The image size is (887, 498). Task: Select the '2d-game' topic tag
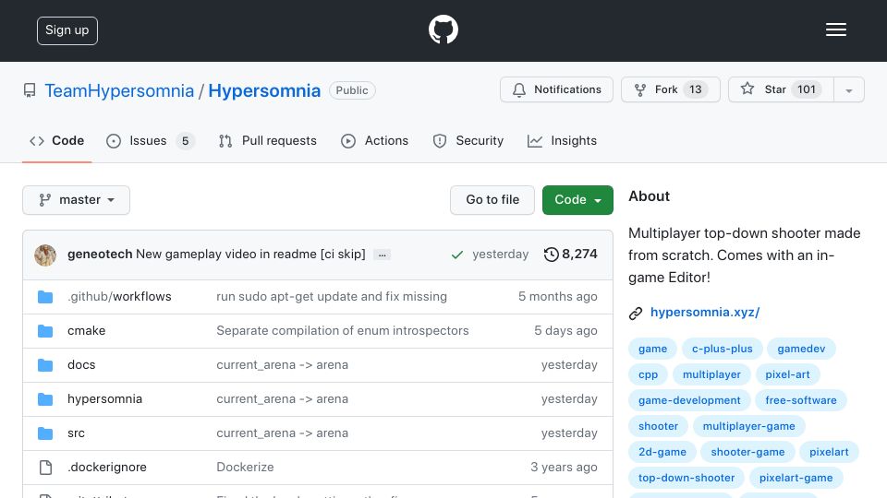click(662, 453)
